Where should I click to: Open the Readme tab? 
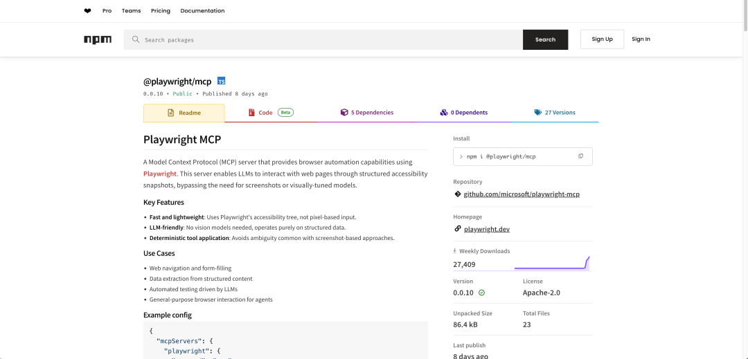(184, 113)
